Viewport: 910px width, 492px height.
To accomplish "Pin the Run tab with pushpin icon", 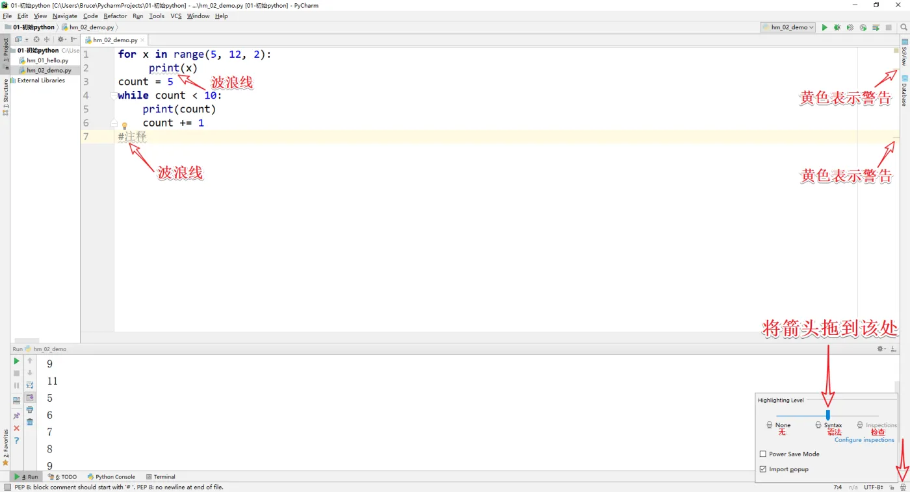I will click(x=17, y=416).
